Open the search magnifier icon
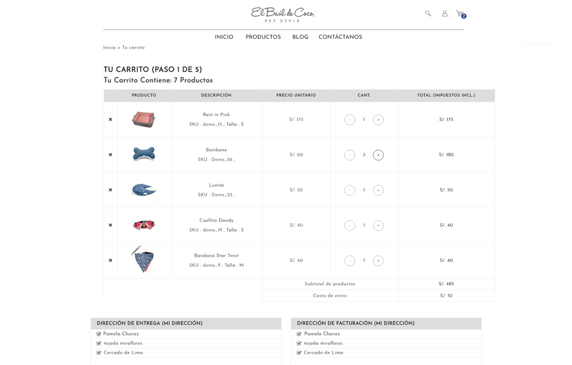572x365 pixels. [428, 13]
